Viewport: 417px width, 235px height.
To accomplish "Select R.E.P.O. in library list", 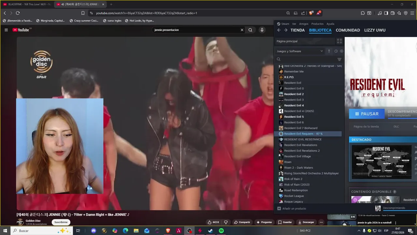I will pyautogui.click(x=308, y=77).
